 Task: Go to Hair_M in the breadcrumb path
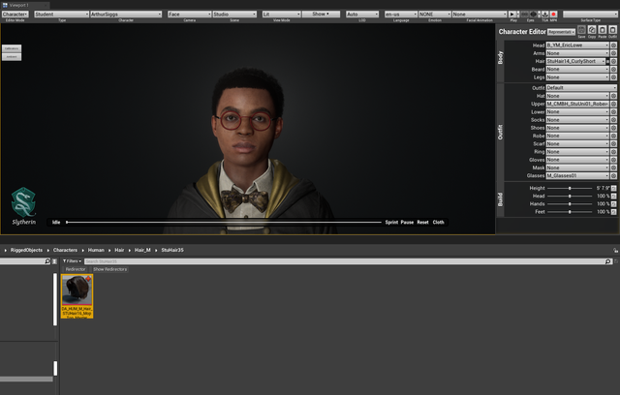pos(142,250)
